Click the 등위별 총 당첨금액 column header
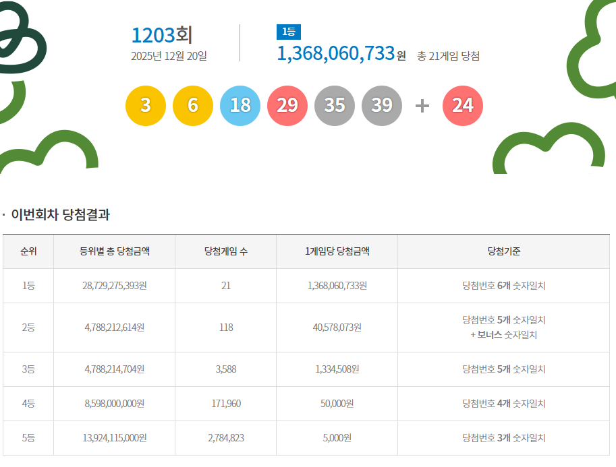 [x=115, y=251]
